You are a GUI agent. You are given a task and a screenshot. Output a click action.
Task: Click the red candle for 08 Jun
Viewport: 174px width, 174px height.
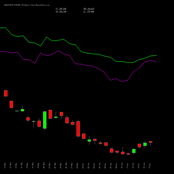tap(112, 150)
